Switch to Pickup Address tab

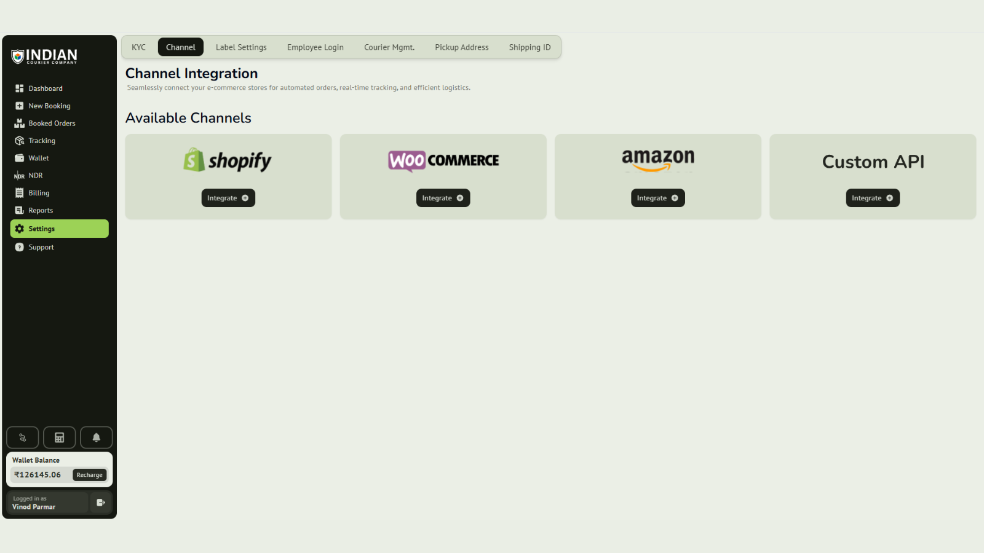click(x=462, y=47)
